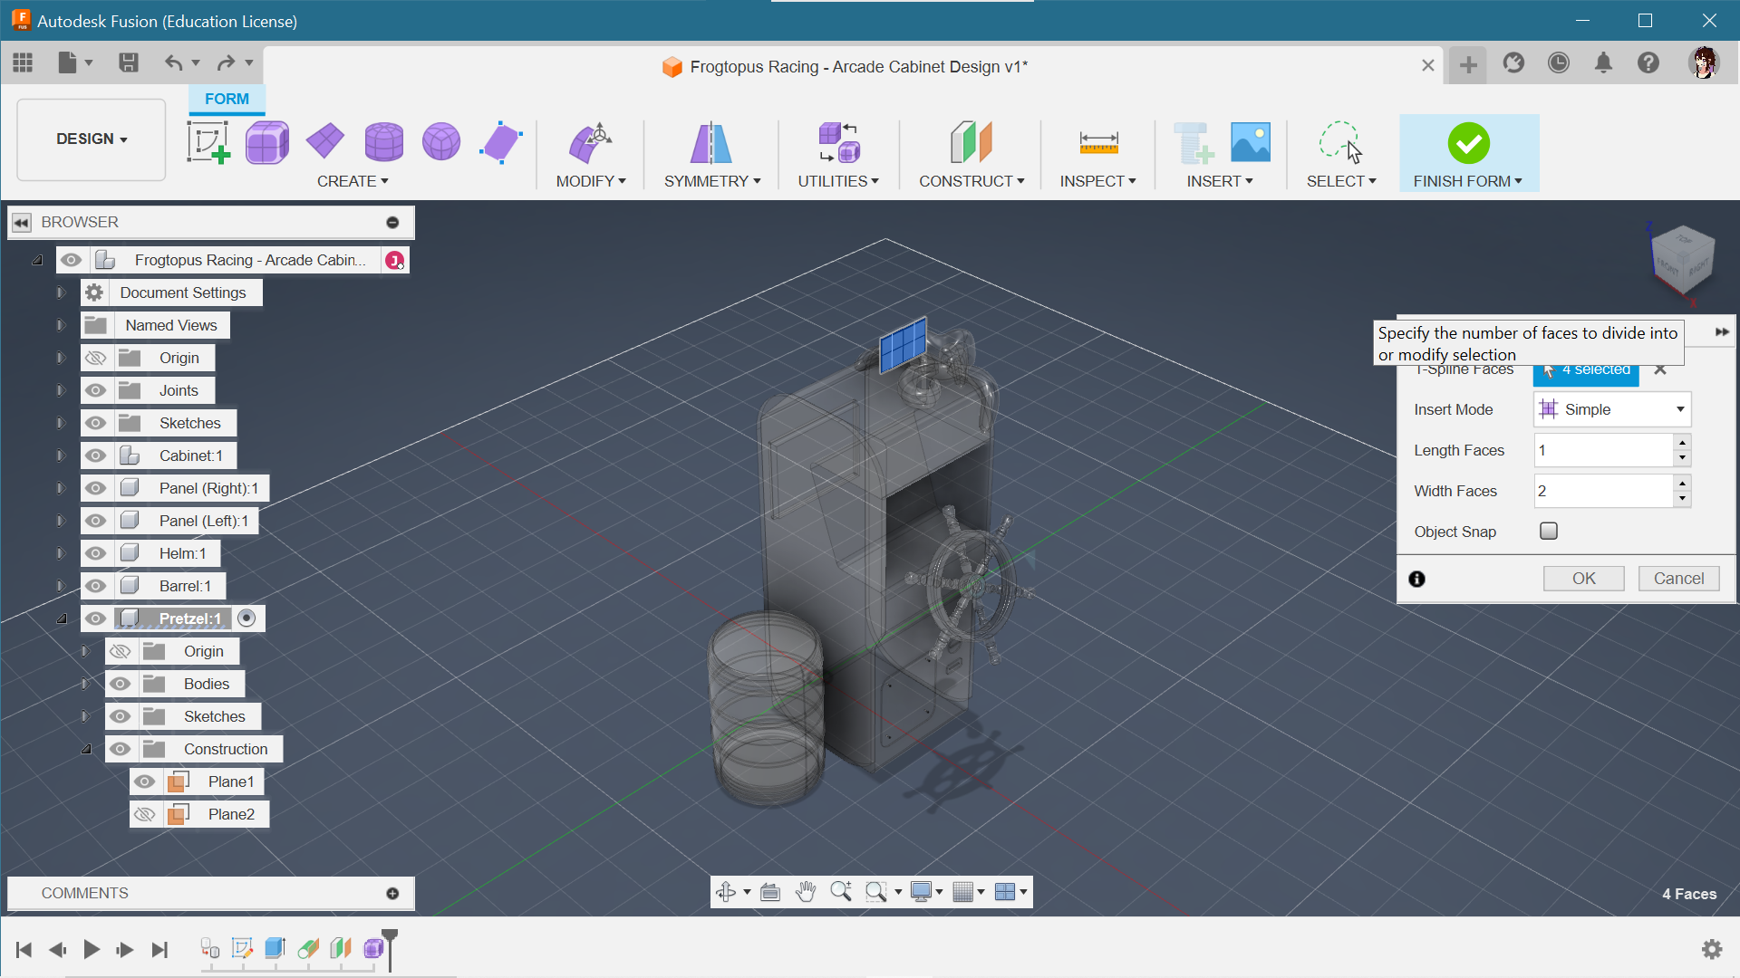This screenshot has height=978, width=1740.
Task: Select the Extrude form tool
Action: click(x=501, y=142)
